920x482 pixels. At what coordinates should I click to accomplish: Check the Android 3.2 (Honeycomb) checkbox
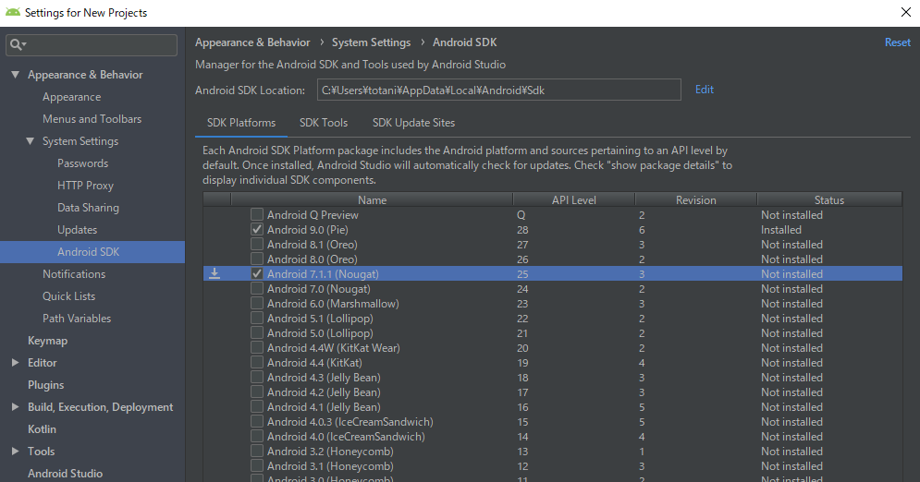(x=256, y=451)
